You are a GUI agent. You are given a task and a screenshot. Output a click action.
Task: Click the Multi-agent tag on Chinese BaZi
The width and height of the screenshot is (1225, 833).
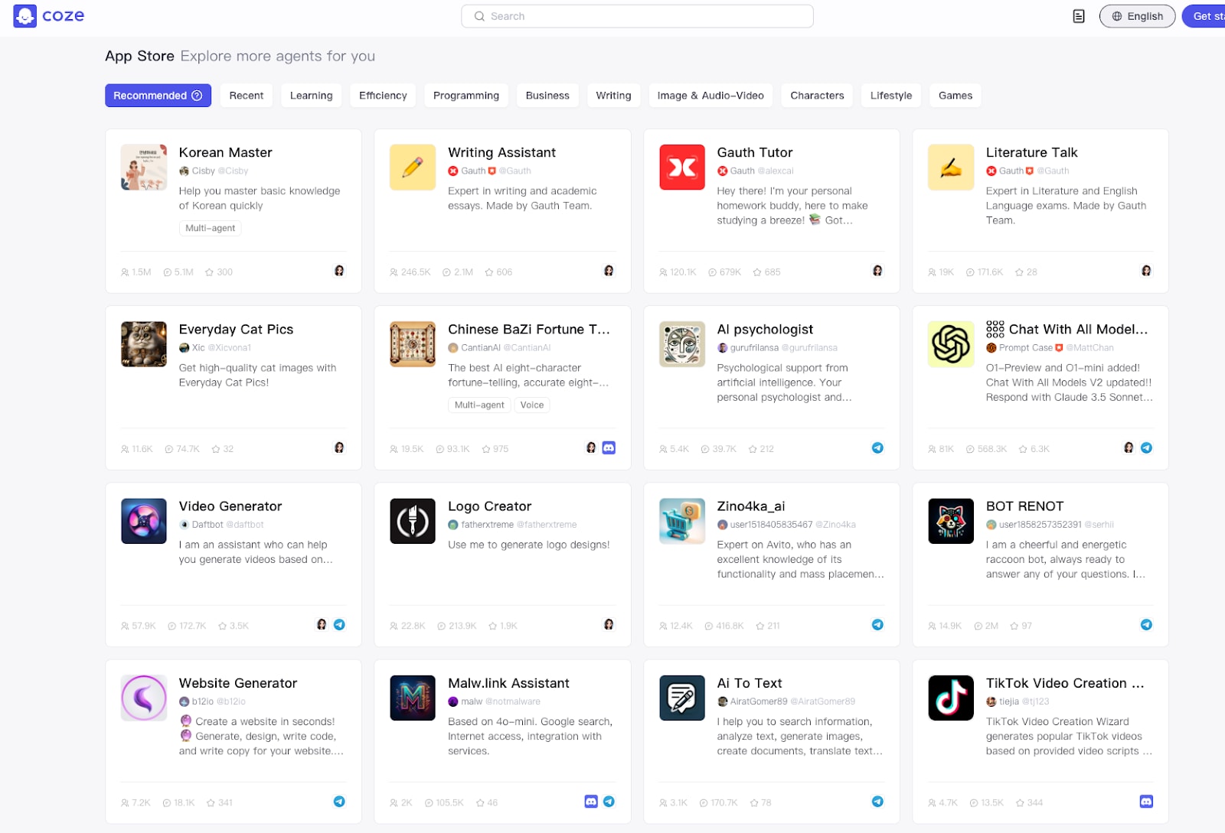479,405
